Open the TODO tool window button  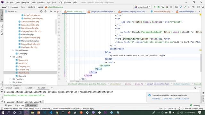coord(19,105)
